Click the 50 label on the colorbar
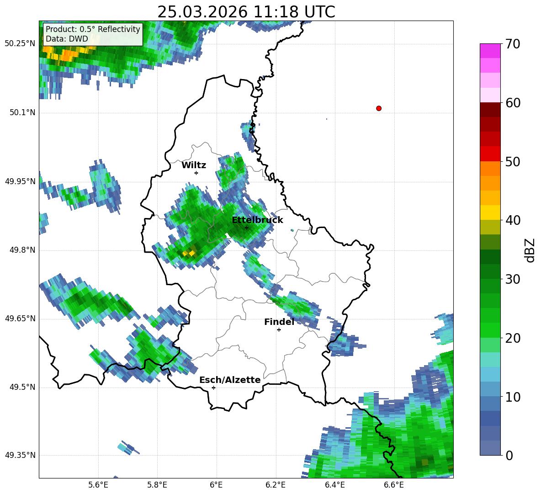This screenshot has width=541, height=494. click(x=512, y=161)
